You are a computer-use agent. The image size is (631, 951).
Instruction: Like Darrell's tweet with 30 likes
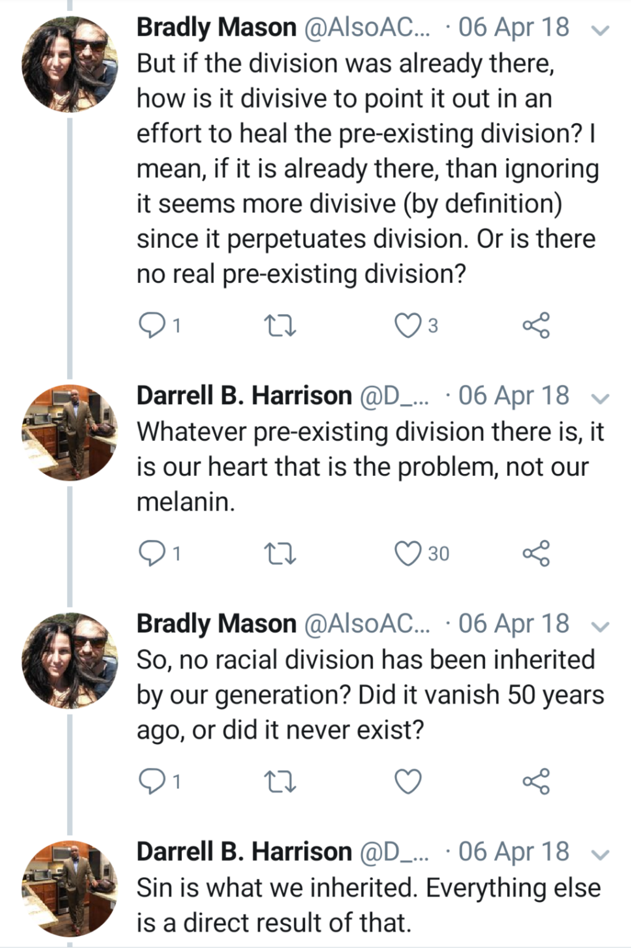(x=407, y=554)
